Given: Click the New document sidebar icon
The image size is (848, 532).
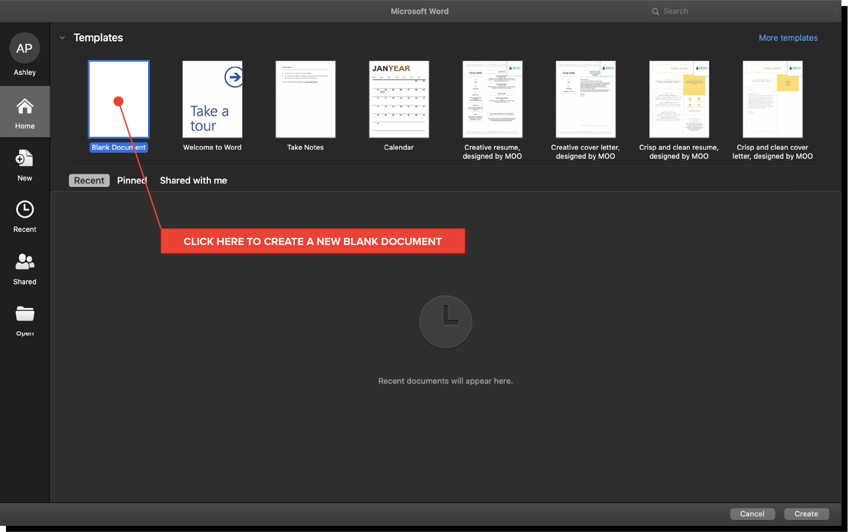Looking at the screenshot, I should (x=25, y=158).
